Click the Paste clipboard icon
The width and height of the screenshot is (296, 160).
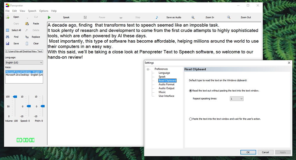pyautogui.click(x=27, y=24)
